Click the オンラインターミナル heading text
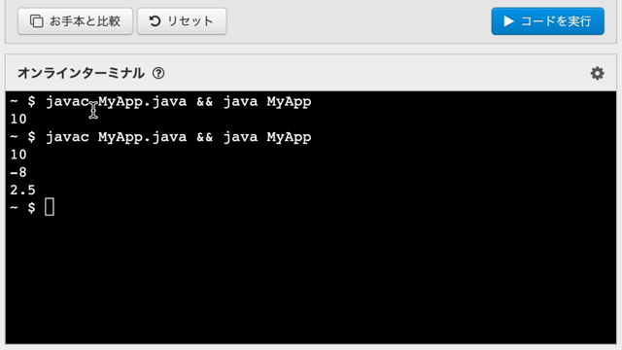Image resolution: width=622 pixels, height=350 pixels. (81, 74)
